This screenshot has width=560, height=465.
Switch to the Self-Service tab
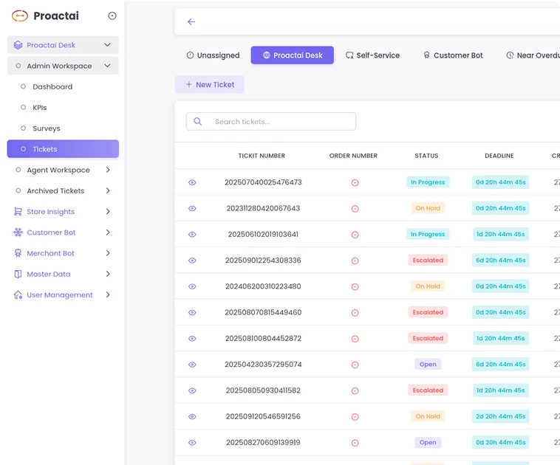click(x=372, y=55)
